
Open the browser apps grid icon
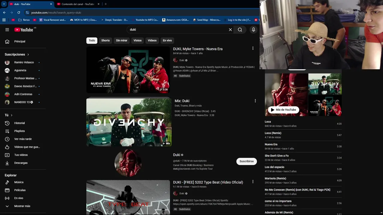coord(4,20)
